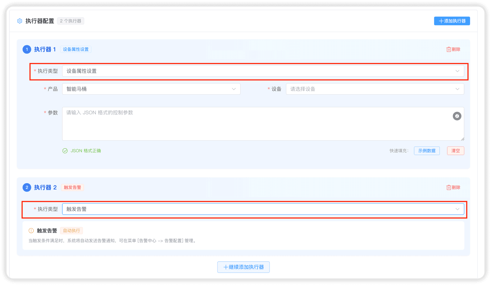
Task: Click the 2 个执行器 count badge
Action: click(x=71, y=21)
